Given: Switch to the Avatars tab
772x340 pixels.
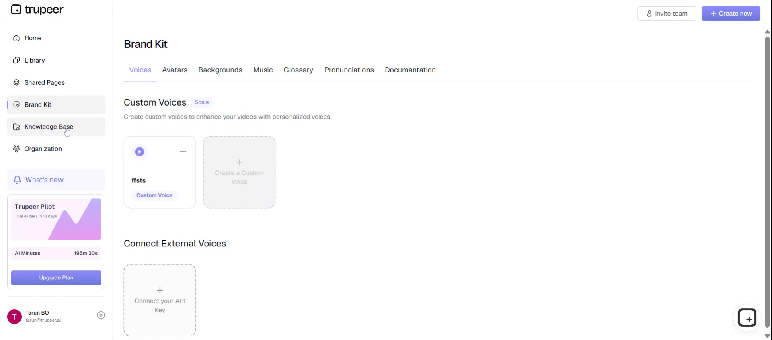Looking at the screenshot, I should pos(175,70).
